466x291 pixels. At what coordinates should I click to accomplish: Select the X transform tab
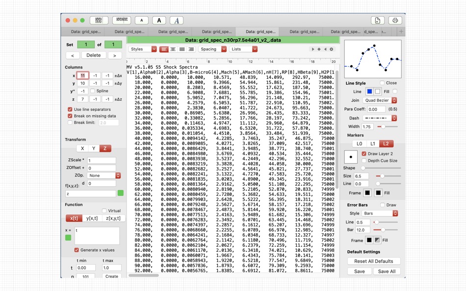82,148
